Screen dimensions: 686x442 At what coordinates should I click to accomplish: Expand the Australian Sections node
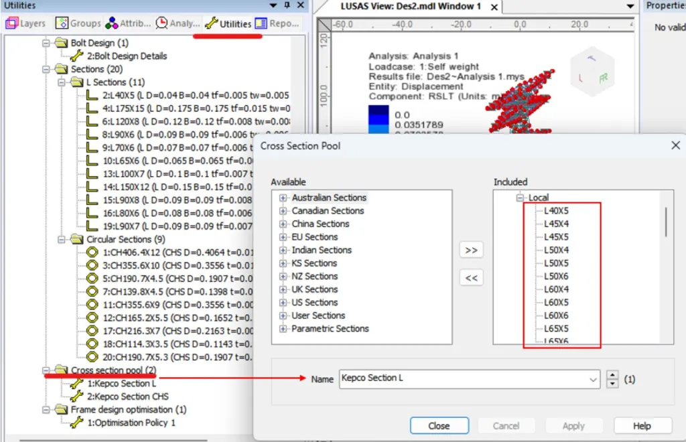point(283,198)
